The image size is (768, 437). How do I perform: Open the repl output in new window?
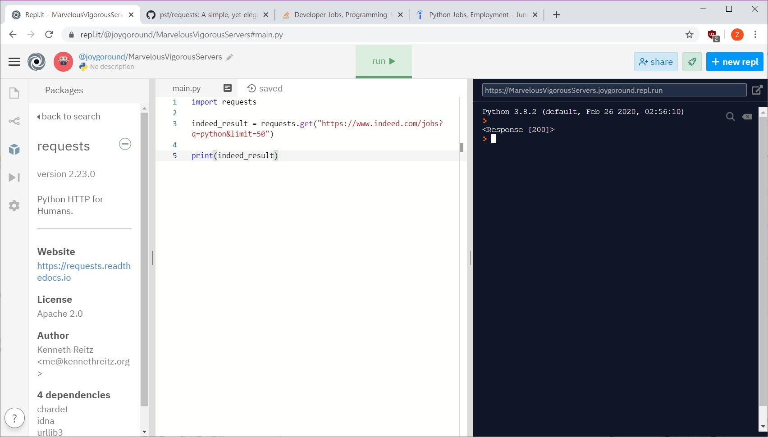click(x=757, y=90)
